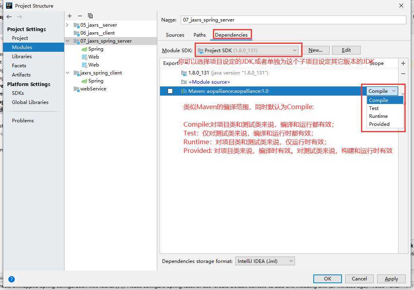Open Facets settings
This screenshot has height=290, width=414.
[19, 65]
